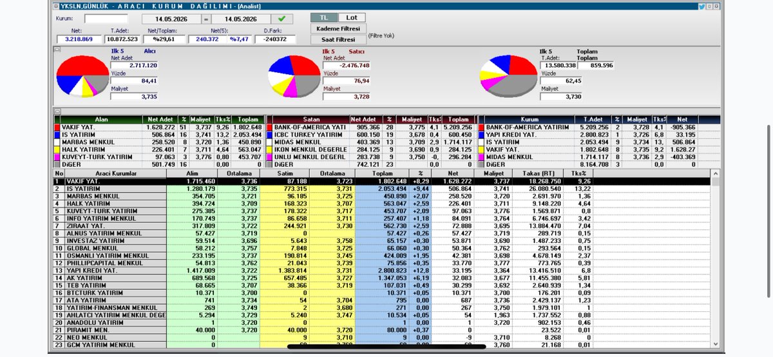The height and width of the screenshot is (357, 773).
Task: Select VAKIF YAT. row in main table
Action: point(381,182)
